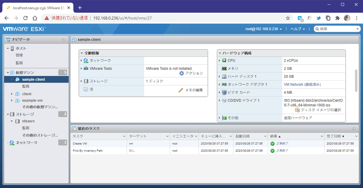Viewport: 363px width, 188px height.
Task: Click the nfsserv datastore icon
Action: coord(18,121)
